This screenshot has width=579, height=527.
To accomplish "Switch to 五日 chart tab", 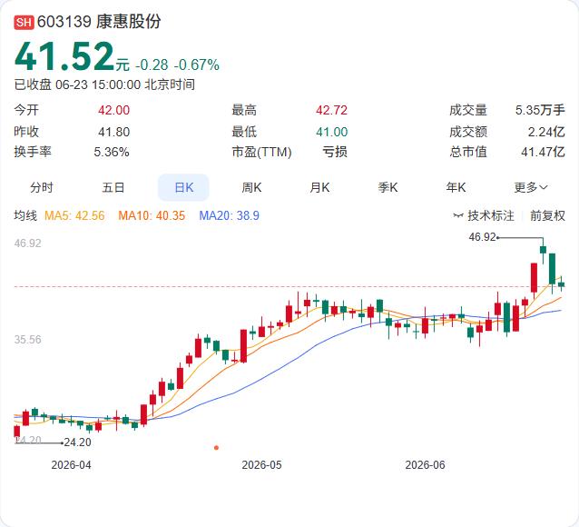I will [x=113, y=187].
